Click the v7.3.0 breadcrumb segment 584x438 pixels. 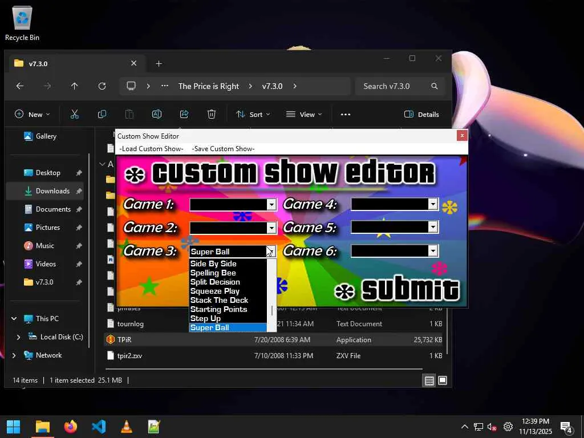(x=272, y=86)
